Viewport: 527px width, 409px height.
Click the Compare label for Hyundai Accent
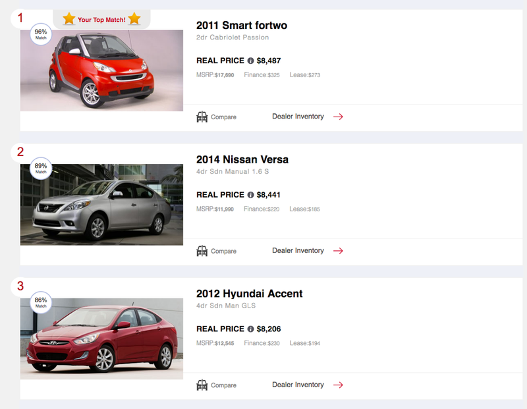[x=223, y=385]
